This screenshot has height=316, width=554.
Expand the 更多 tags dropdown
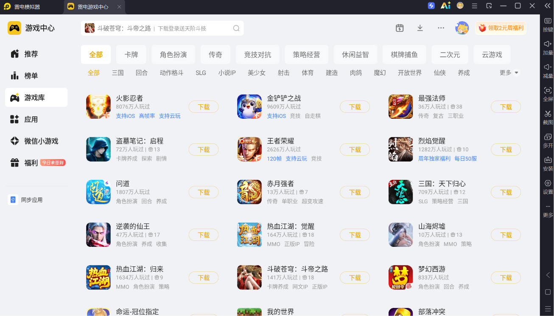coord(509,73)
